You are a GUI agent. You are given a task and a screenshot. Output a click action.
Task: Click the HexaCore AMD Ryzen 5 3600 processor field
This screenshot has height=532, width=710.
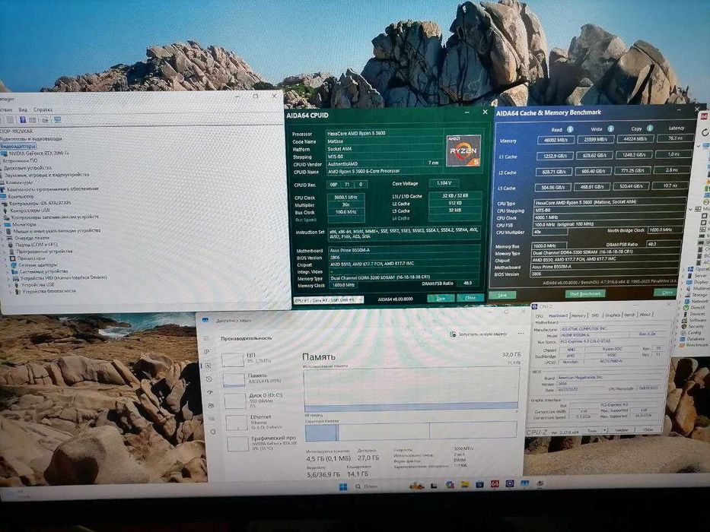(385, 134)
